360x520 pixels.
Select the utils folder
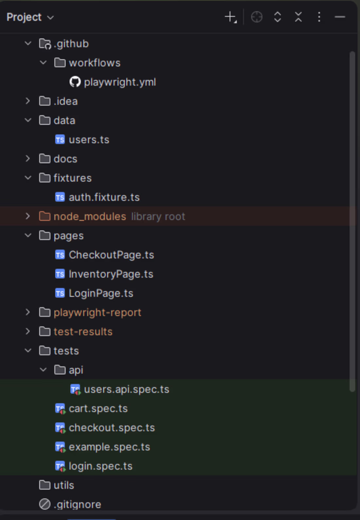click(x=64, y=485)
